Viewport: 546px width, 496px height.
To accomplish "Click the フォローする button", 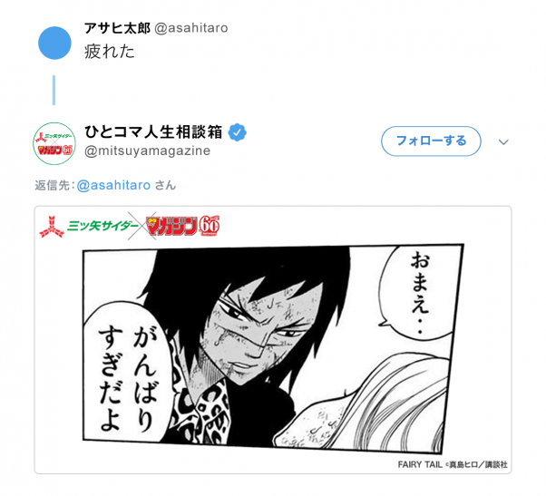I will pos(431,141).
